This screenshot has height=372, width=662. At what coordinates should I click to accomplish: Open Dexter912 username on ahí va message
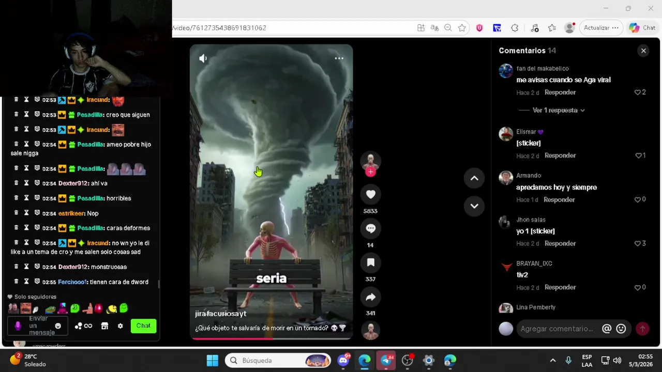click(x=72, y=183)
